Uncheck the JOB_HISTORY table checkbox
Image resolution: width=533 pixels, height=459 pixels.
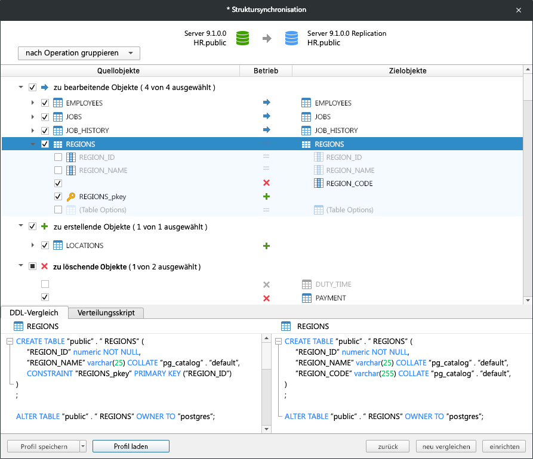point(45,130)
